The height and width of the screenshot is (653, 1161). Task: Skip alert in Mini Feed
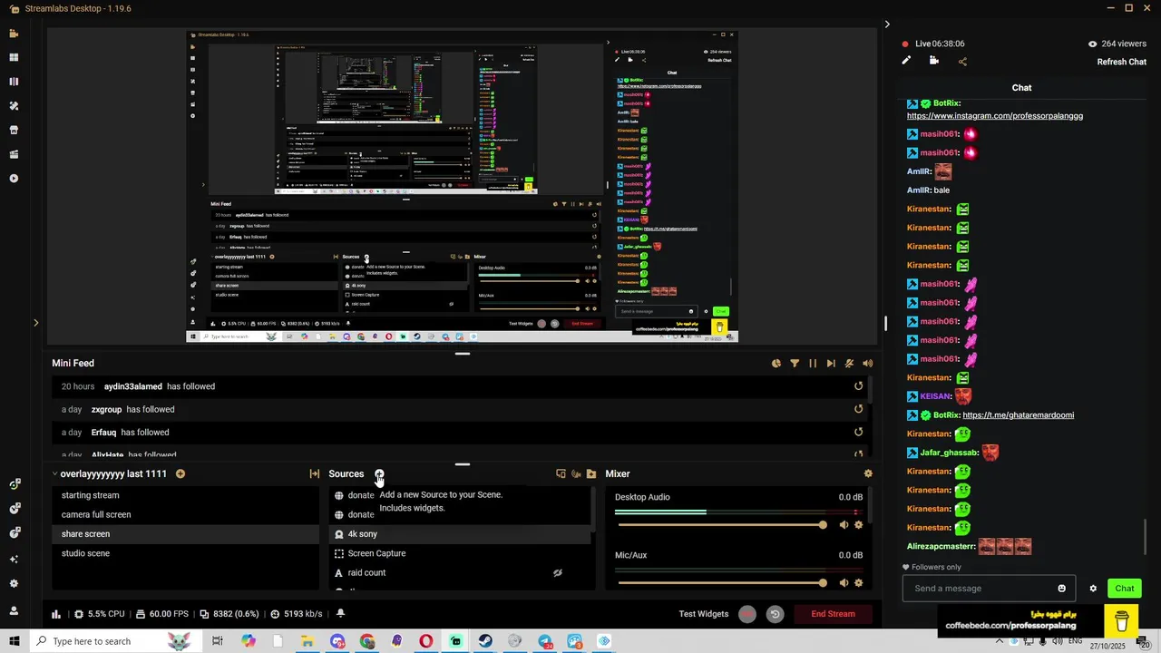(x=831, y=364)
